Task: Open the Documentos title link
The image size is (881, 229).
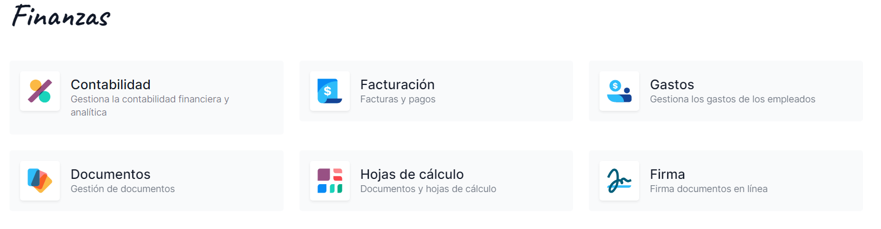Action: (x=111, y=174)
